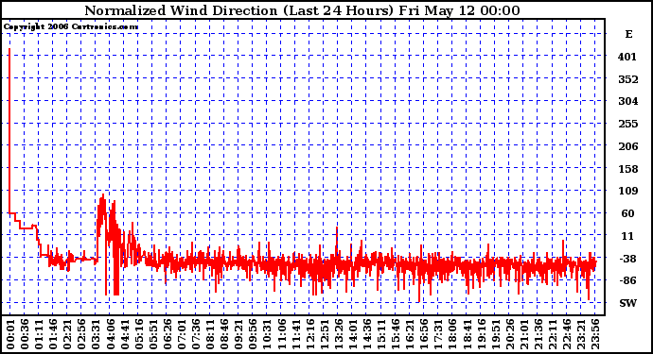The width and height of the screenshot is (653, 354).
Task: Click the y-axis value 255
Action: (x=628, y=124)
